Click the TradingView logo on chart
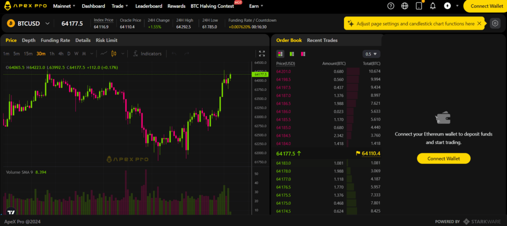Screen dimensions: 507x226 [x=11, y=212]
